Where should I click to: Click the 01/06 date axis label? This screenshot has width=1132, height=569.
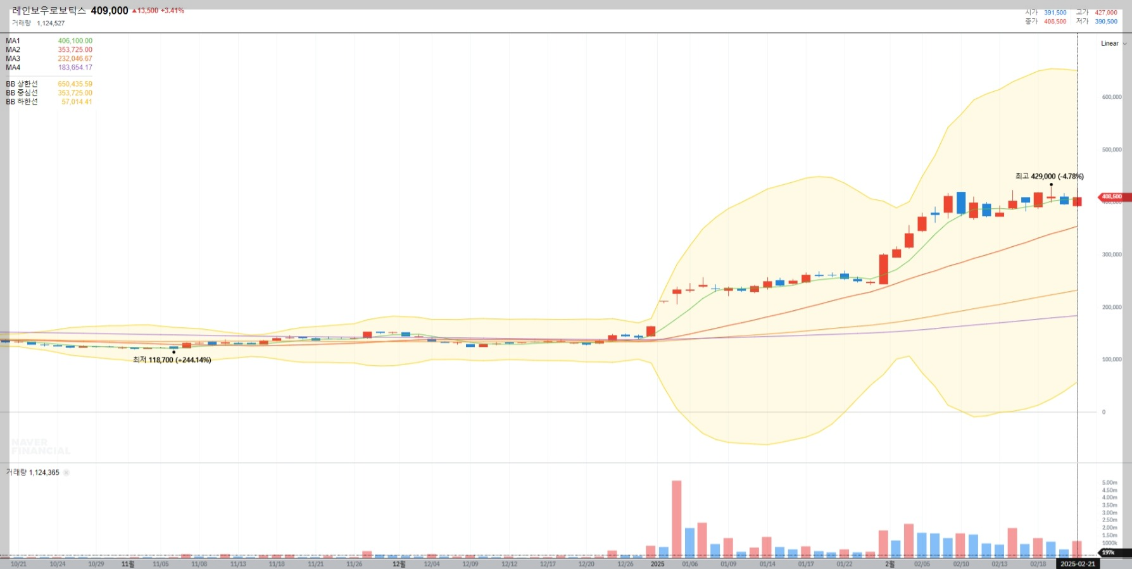690,564
